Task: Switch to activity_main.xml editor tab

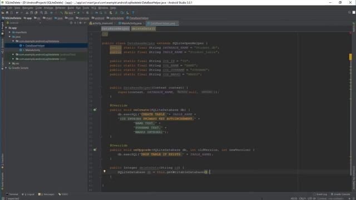Action: tap(102, 23)
